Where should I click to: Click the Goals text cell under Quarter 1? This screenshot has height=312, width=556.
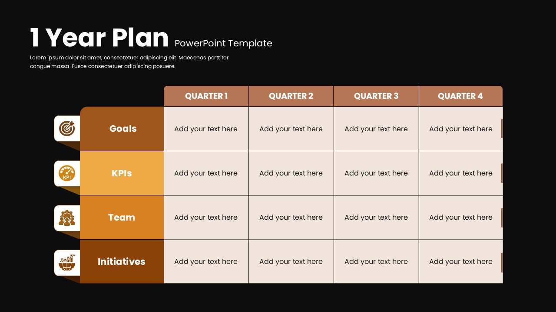pos(206,129)
